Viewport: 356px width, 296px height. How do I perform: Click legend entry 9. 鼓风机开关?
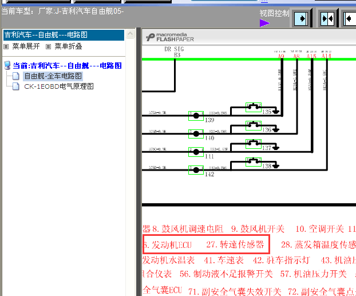[x=258, y=229]
